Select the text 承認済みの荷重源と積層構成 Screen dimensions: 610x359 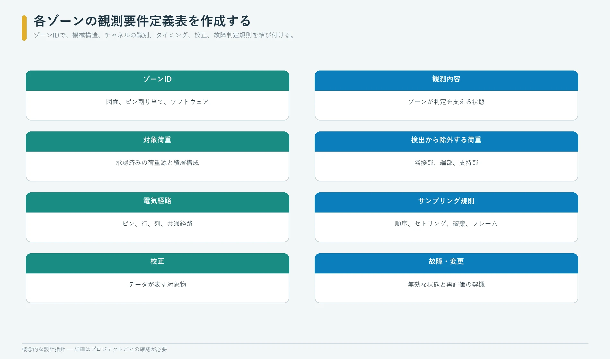(x=157, y=163)
